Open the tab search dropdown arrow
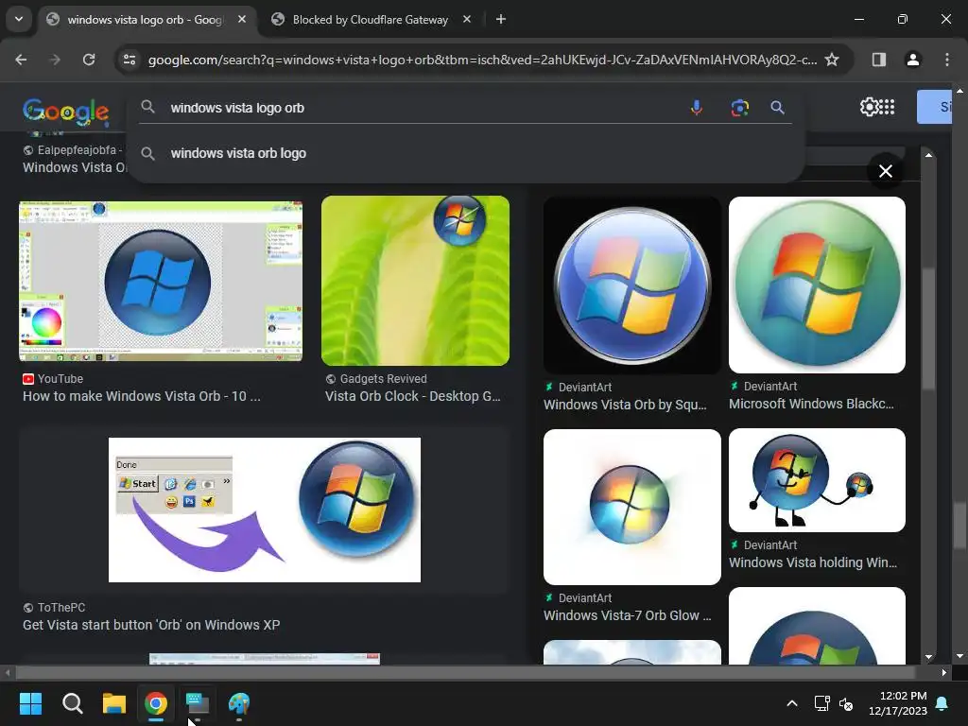968x726 pixels. click(x=19, y=19)
